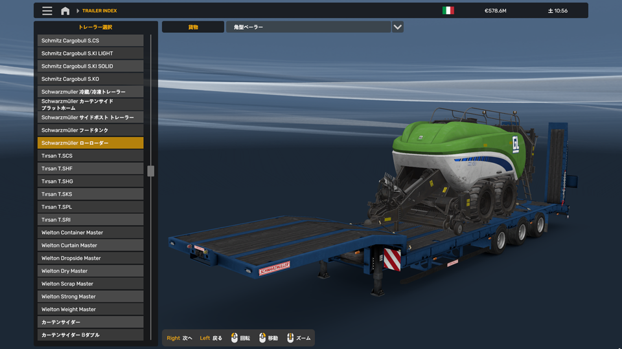Screen dimensions: 622x349
Task: Pick カーテンサイダー Bダブル trailer
Action: pyautogui.click(x=90, y=335)
